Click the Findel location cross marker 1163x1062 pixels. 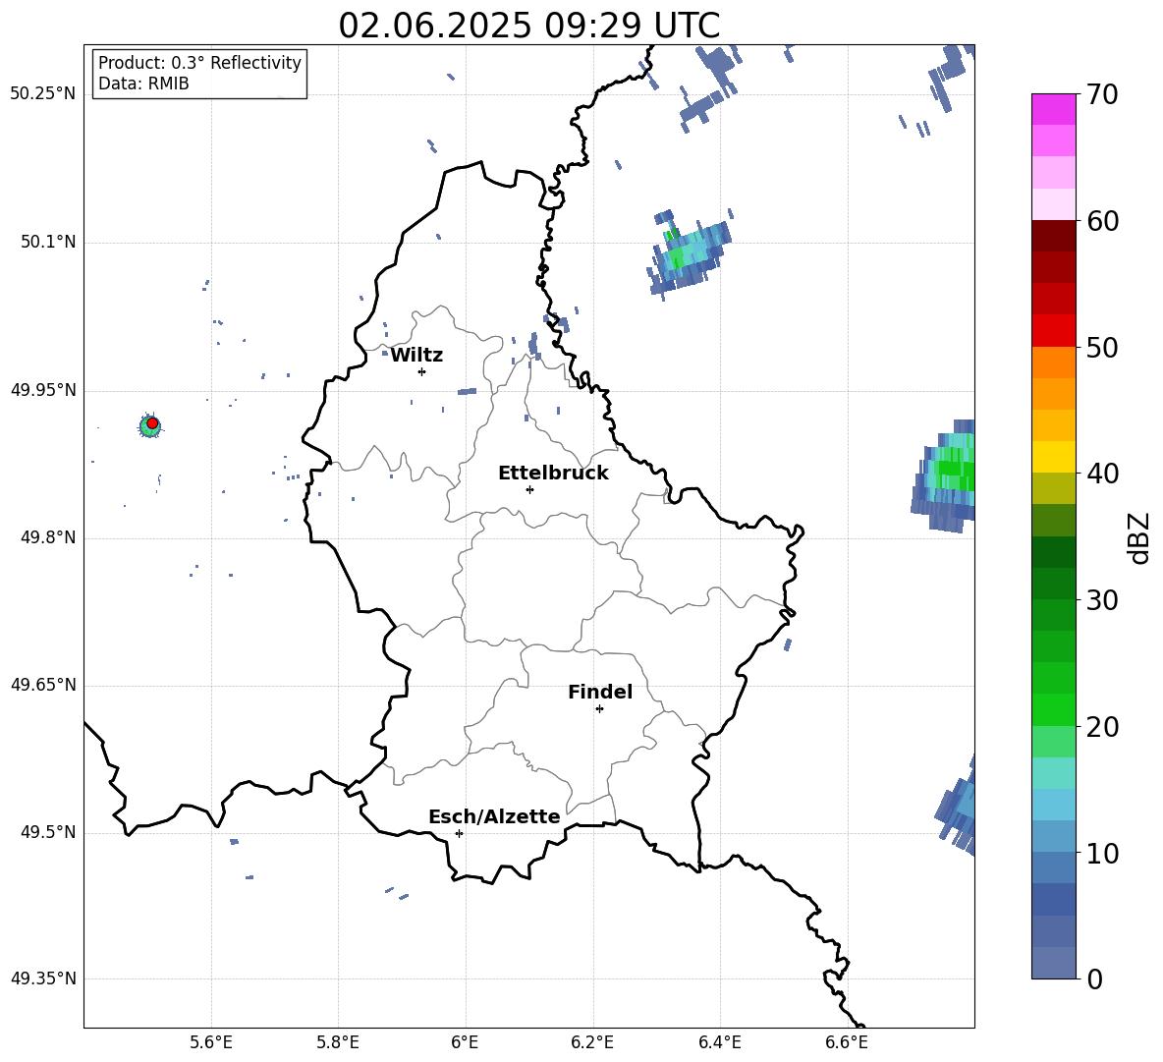[599, 709]
